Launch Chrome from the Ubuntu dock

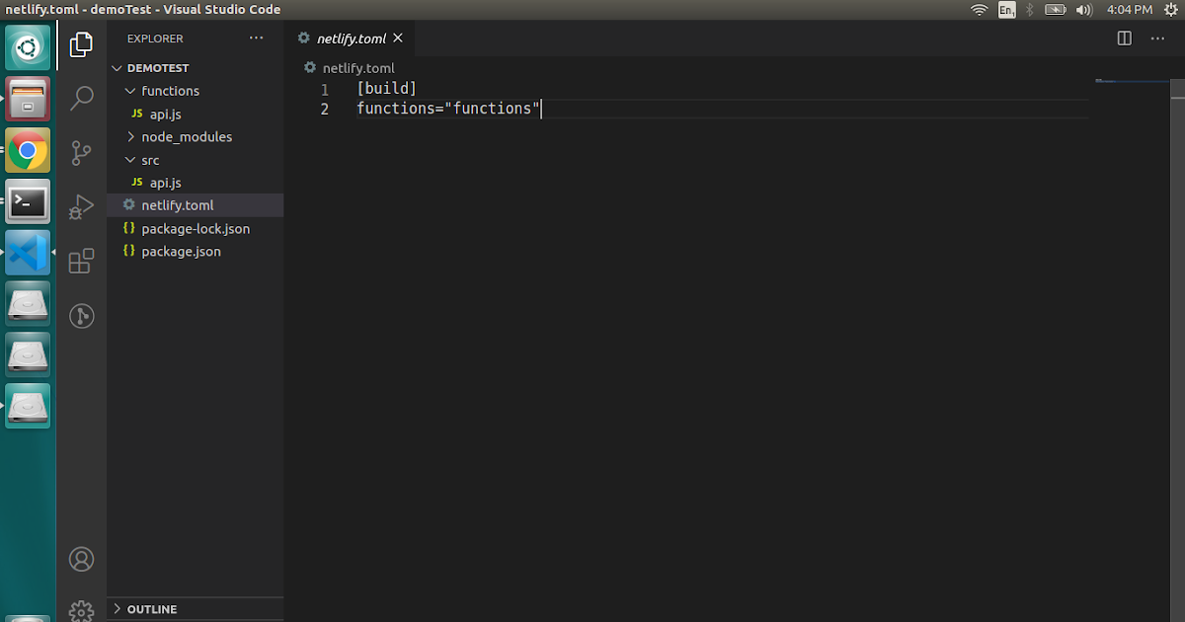(27, 150)
